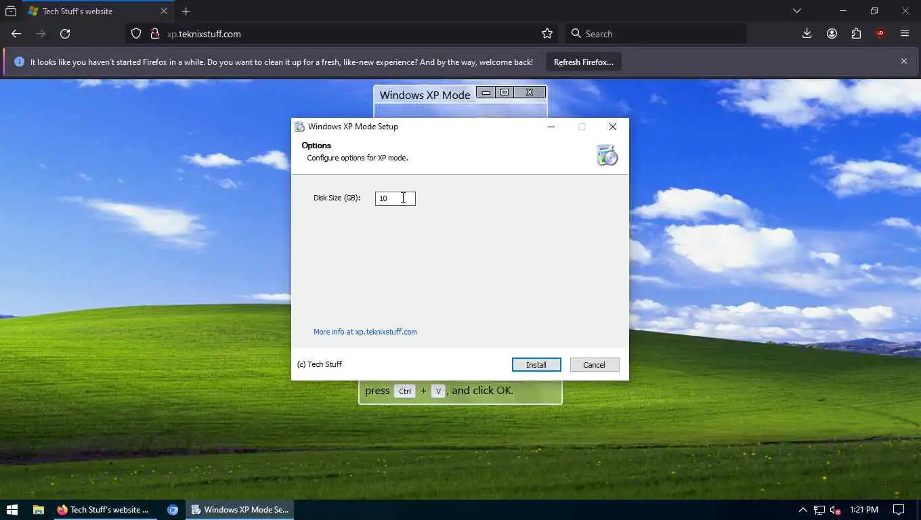Open the 1:21 PM clock
This screenshot has height=520, width=921.
[x=863, y=510]
